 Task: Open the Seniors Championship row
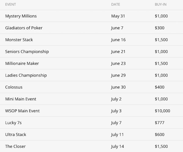[x=27, y=52]
